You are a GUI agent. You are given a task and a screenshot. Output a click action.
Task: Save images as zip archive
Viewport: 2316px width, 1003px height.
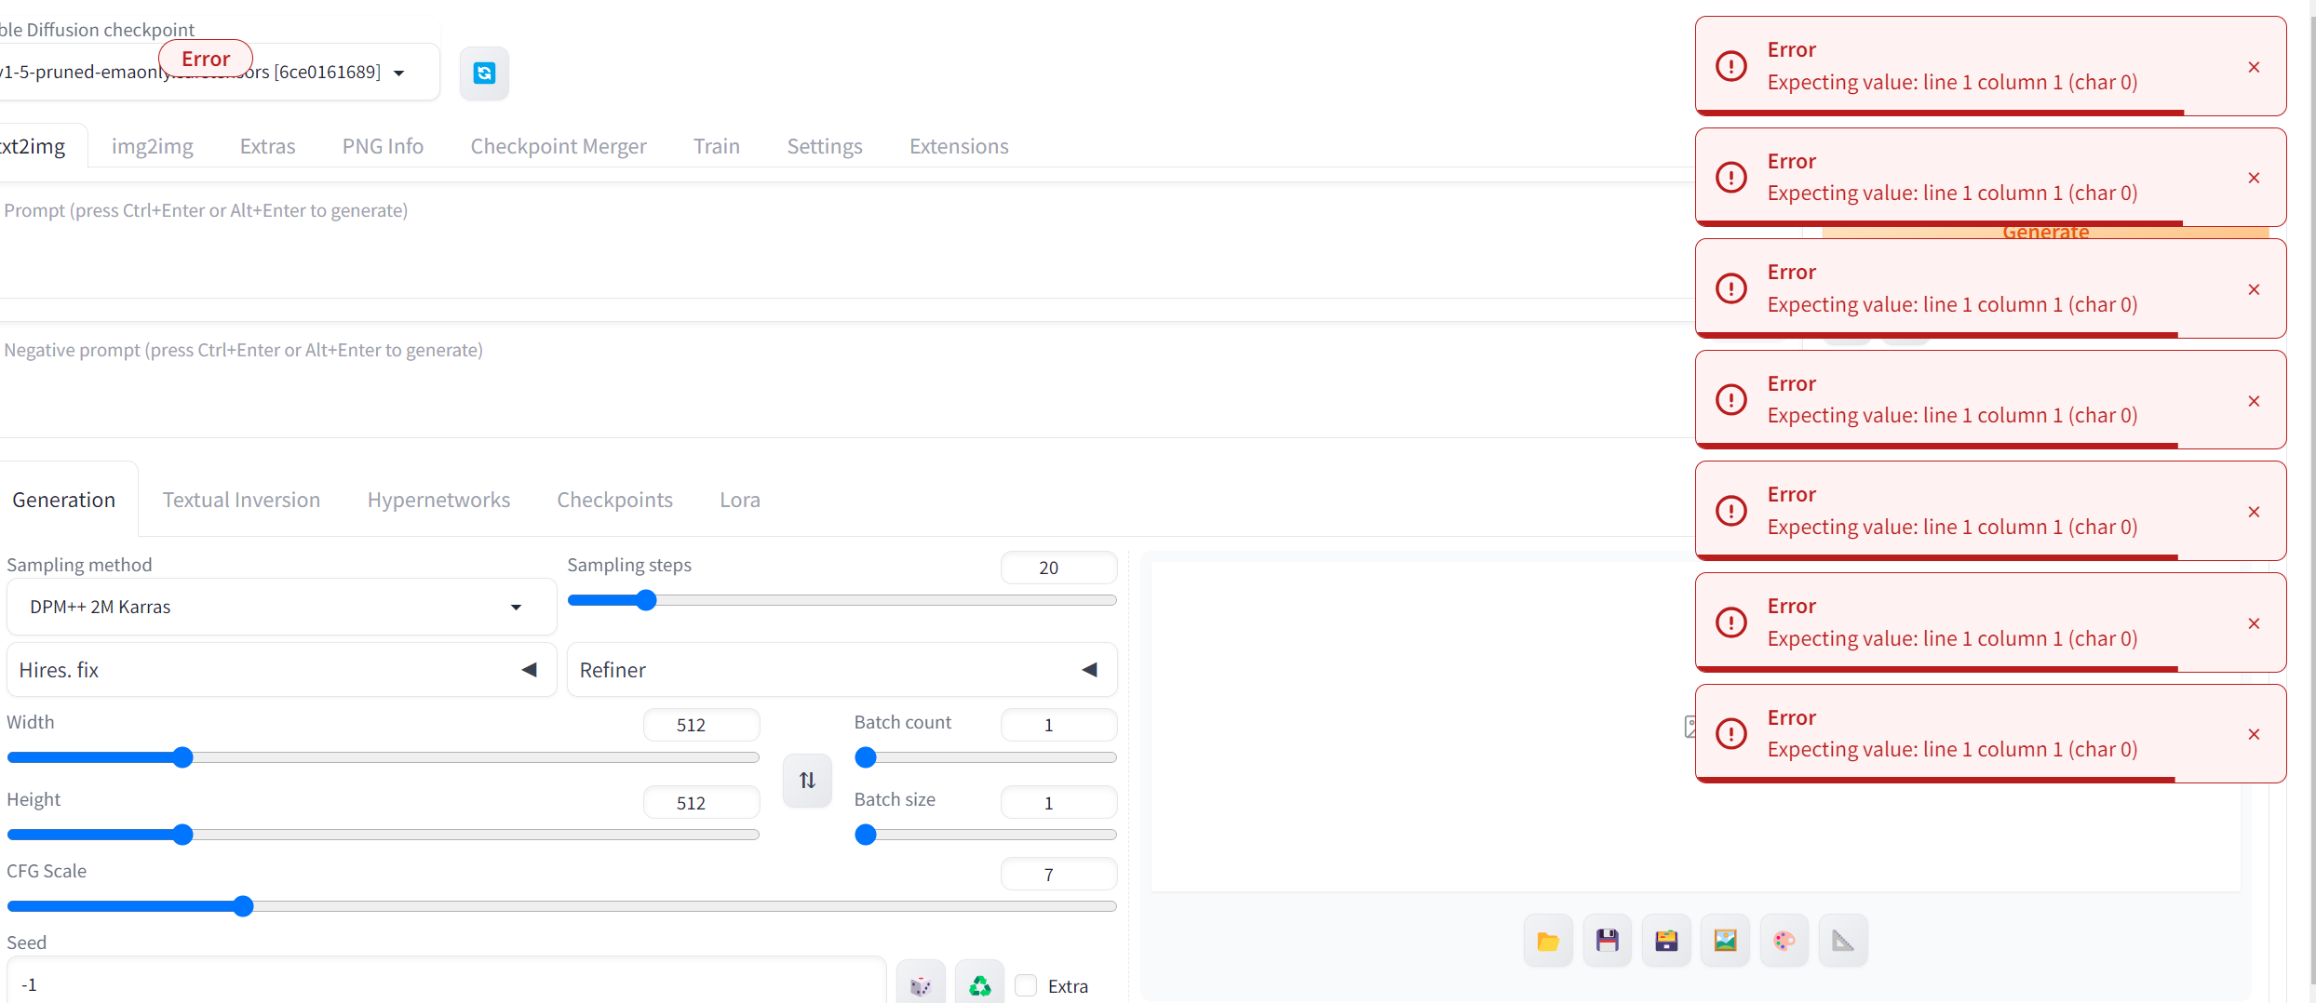tap(1666, 941)
